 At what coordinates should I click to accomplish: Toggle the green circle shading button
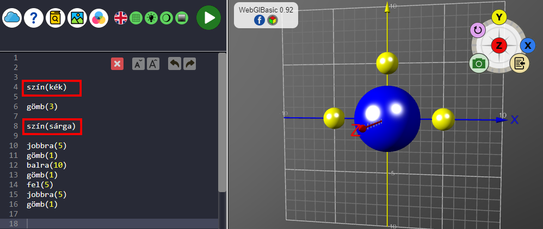(x=166, y=18)
